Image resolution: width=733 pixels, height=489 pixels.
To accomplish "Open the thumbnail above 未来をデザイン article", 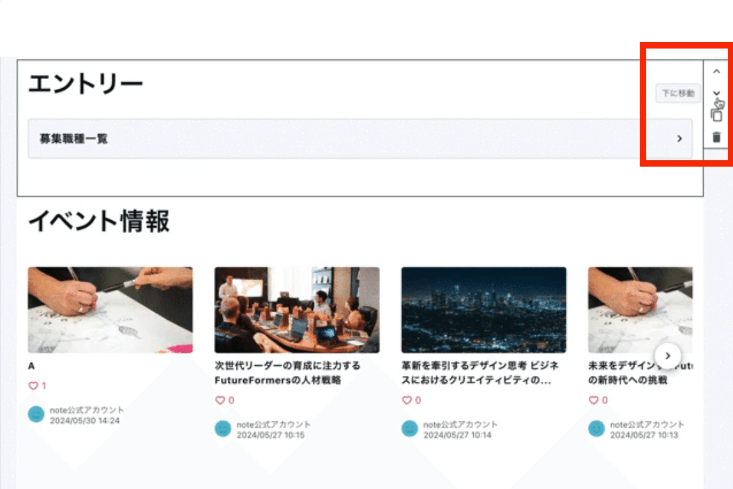I will (x=640, y=310).
